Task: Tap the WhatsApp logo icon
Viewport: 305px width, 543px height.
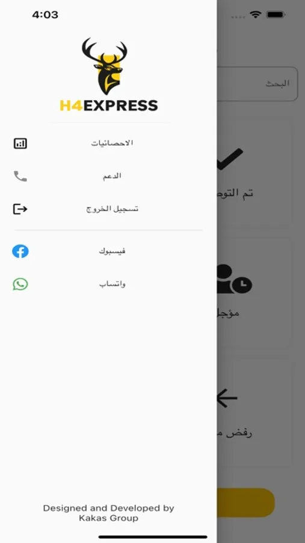Action: tap(20, 284)
